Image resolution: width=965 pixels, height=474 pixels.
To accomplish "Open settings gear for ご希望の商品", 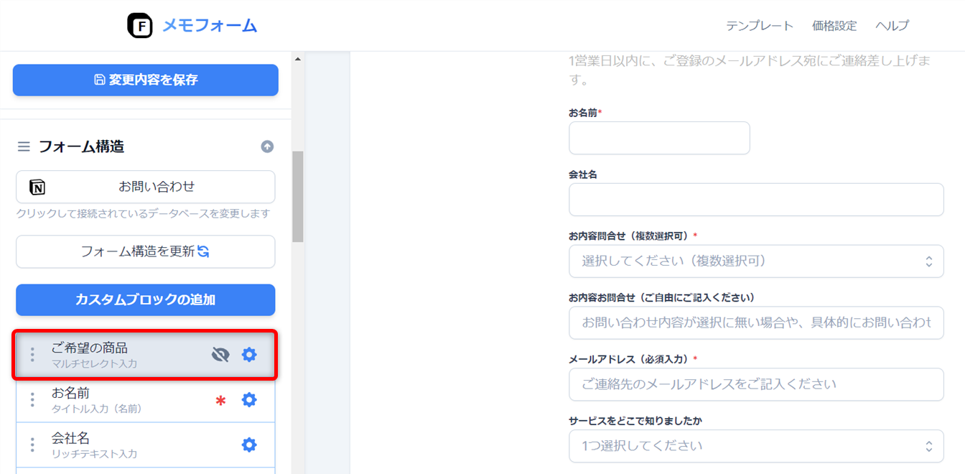I will pyautogui.click(x=249, y=355).
